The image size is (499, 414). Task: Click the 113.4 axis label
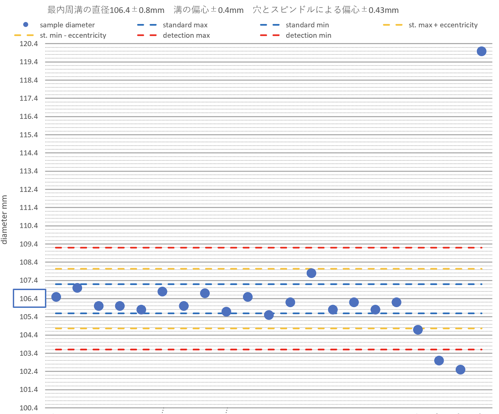(29, 171)
